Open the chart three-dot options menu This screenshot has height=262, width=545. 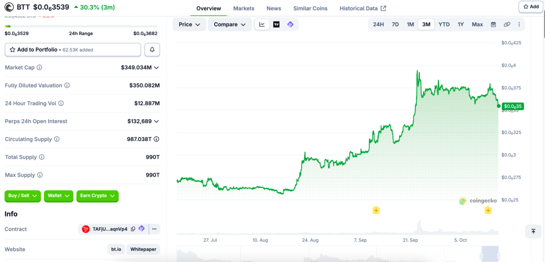519,24
